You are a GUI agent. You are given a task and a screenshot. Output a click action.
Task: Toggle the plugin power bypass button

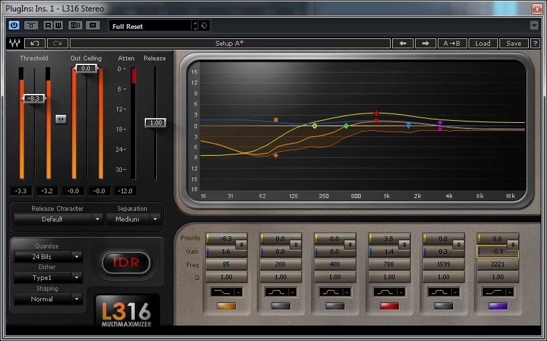point(14,25)
